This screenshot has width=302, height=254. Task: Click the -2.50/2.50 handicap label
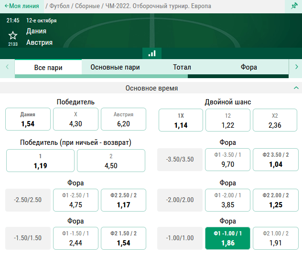pos(28,200)
